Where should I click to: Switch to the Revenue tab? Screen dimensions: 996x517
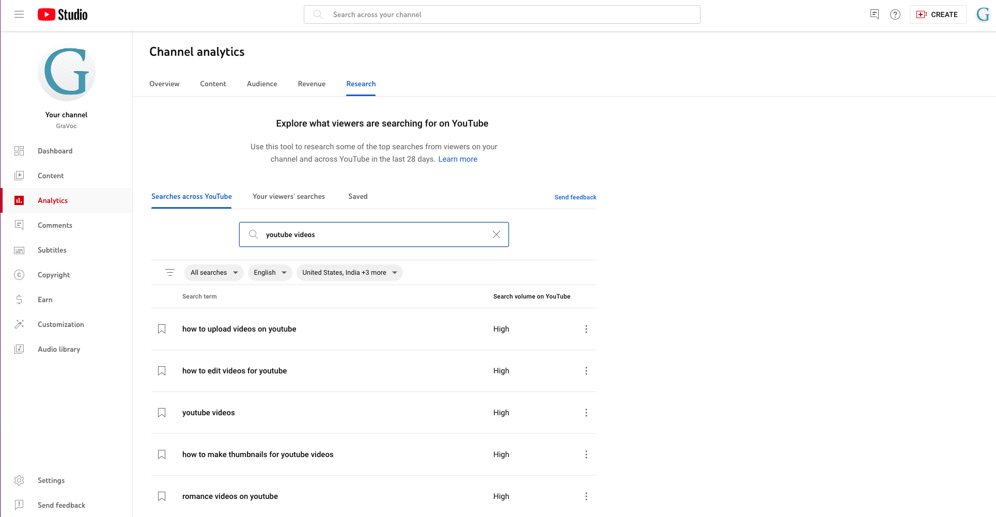[x=312, y=84]
